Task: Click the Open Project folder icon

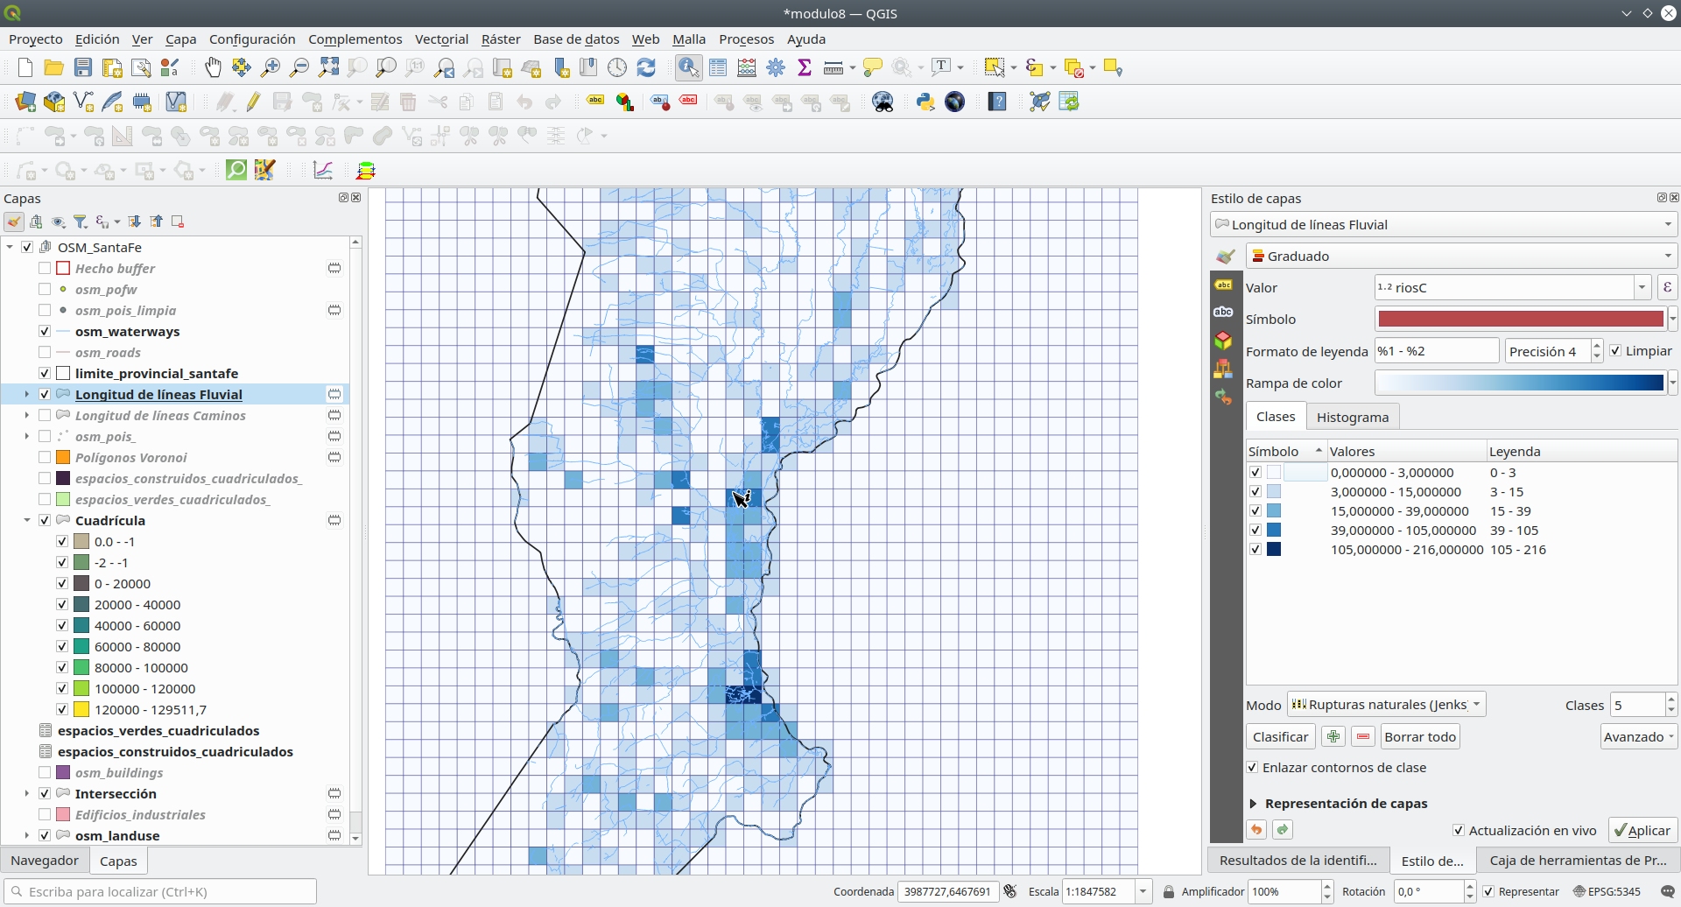Action: 54,67
